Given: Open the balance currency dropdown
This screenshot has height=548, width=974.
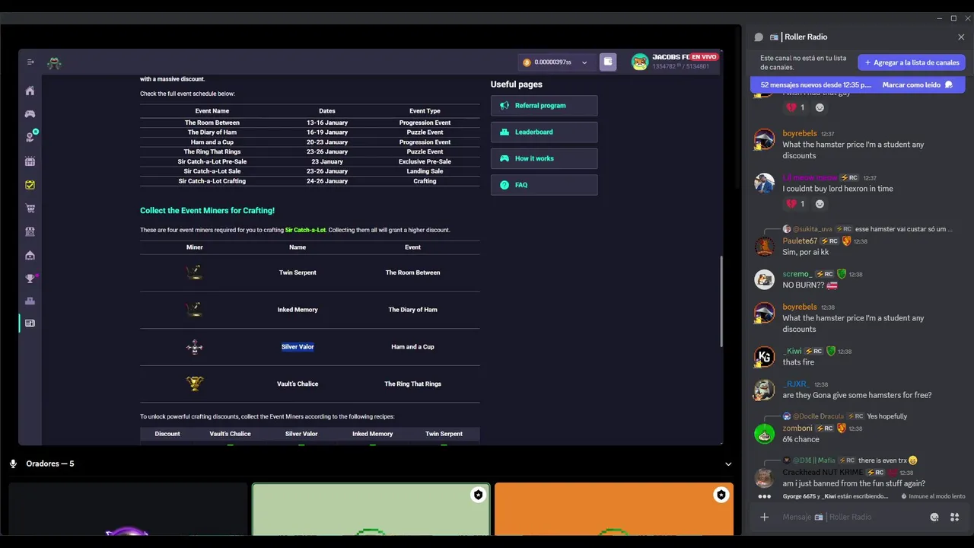Looking at the screenshot, I should [584, 62].
